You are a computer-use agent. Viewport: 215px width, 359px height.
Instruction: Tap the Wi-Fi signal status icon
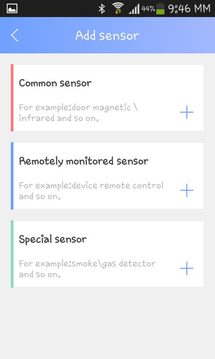(x=118, y=9)
